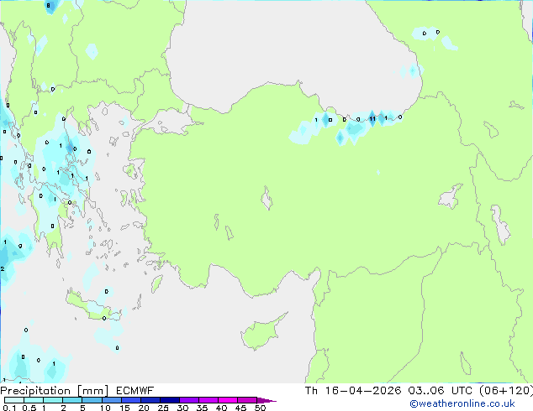Click the 30–35 mm purple swatch
Screen dimensions: 533x411
click(189, 400)
